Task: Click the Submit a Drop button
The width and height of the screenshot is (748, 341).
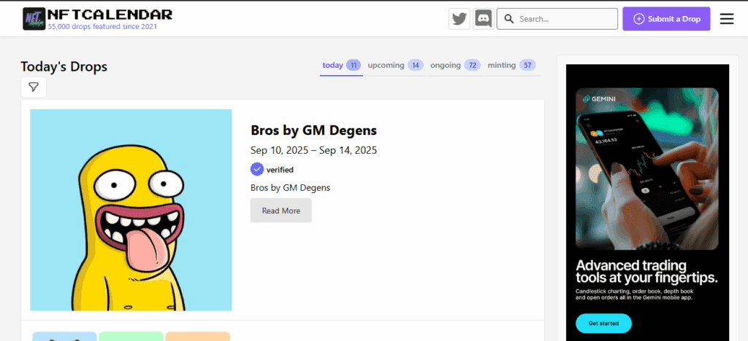Action: (x=666, y=19)
